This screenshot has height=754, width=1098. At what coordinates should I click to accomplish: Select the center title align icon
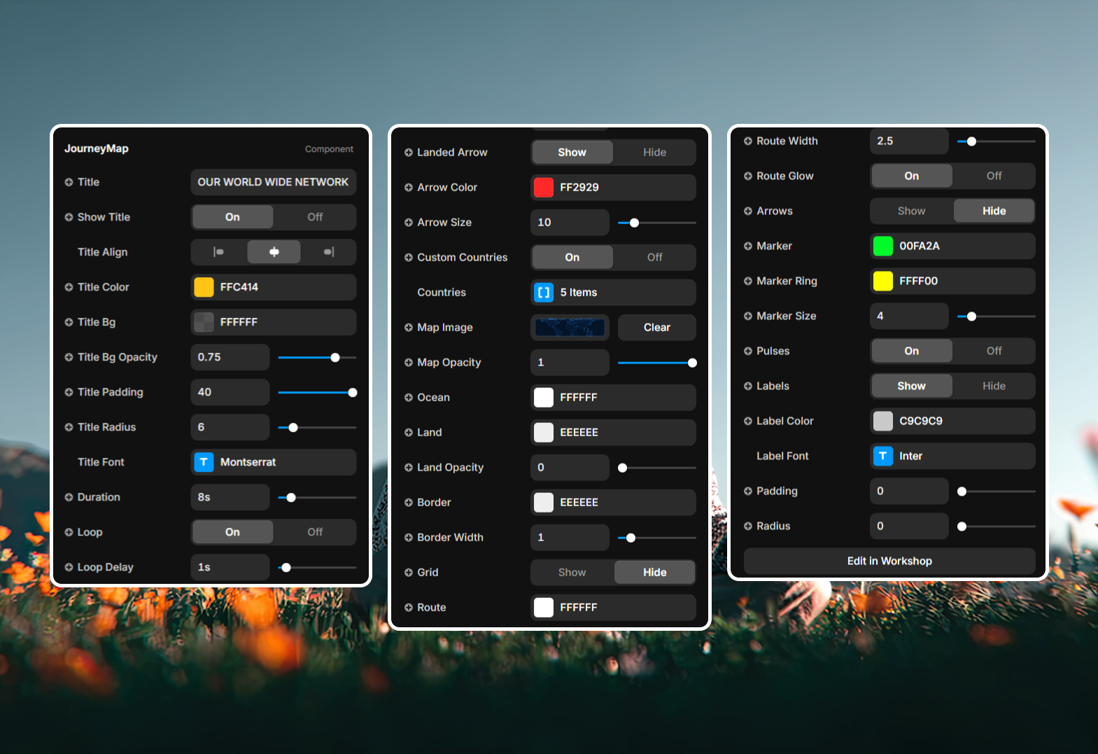274,252
